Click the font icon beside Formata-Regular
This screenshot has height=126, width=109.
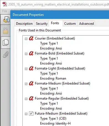(31, 98)
